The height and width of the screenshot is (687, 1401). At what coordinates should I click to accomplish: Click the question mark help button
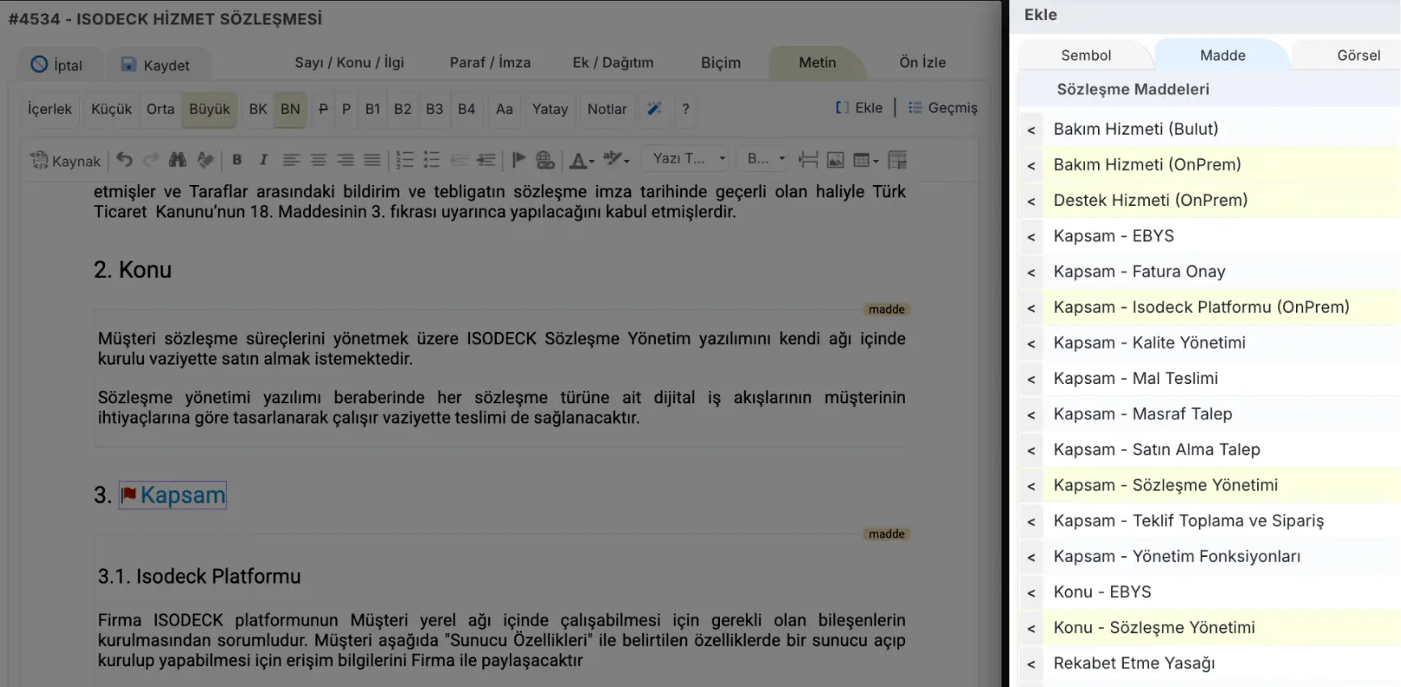coord(685,109)
